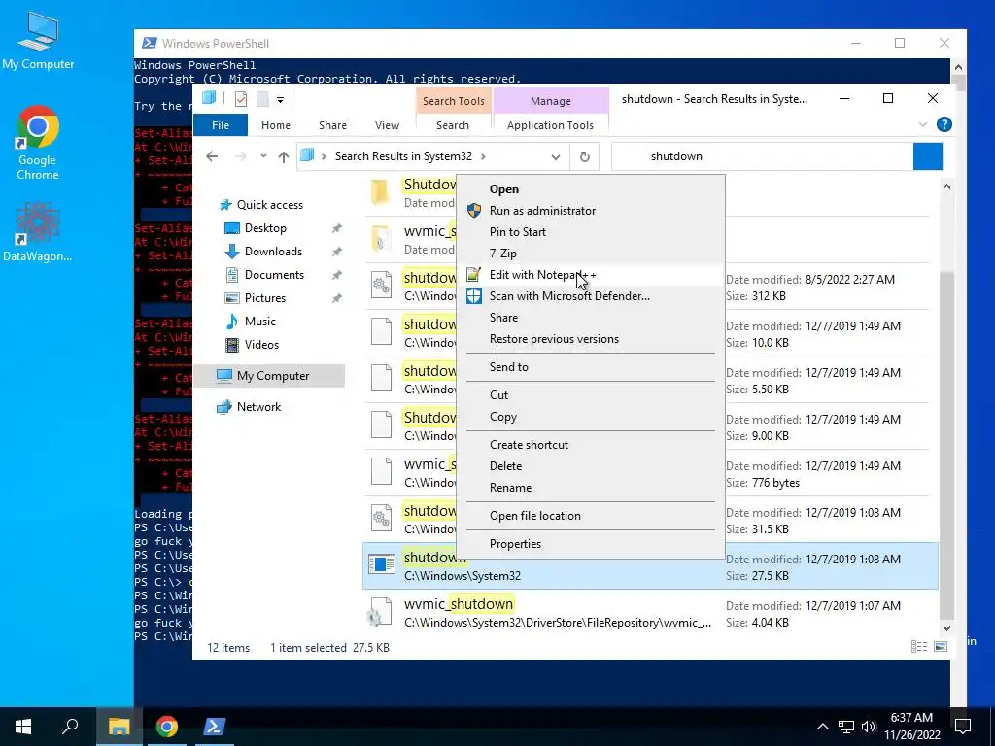Choose Create shortcut in context menu
995x746 pixels.
(x=591, y=445)
